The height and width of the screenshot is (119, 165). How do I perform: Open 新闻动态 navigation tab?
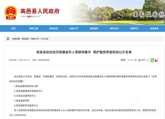pos(54,28)
